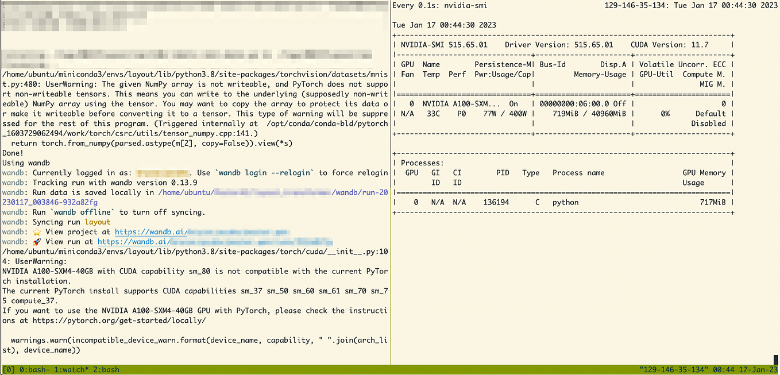Open the wandb View run link
Image resolution: width=780 pixels, height=375 pixels.
pos(215,242)
